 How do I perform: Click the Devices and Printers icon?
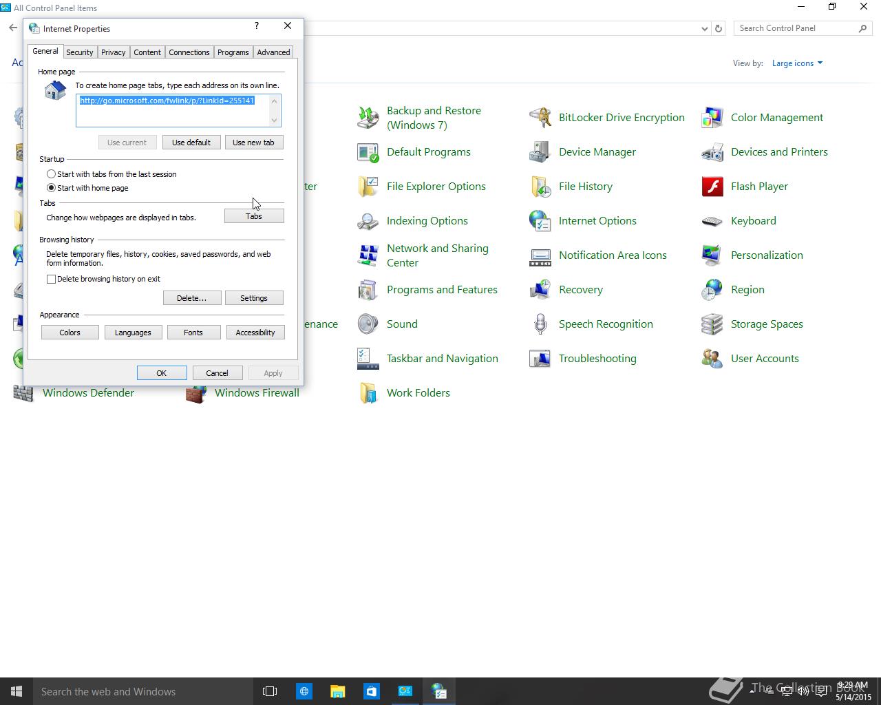click(x=712, y=152)
